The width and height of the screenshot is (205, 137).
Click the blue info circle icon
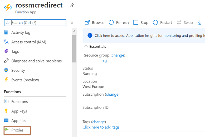tap(90, 35)
